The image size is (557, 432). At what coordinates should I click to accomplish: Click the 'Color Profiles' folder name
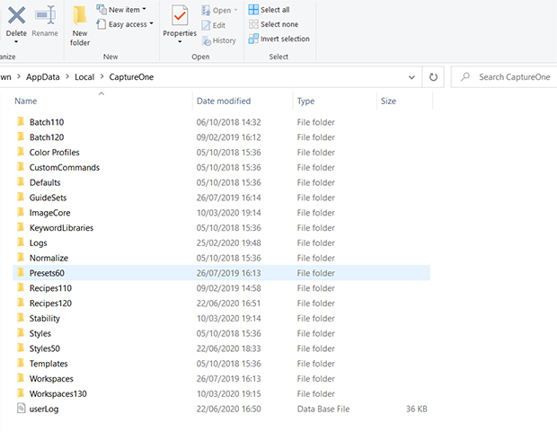click(54, 153)
